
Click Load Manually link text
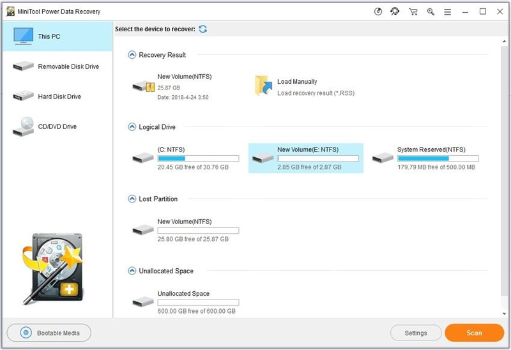297,82
